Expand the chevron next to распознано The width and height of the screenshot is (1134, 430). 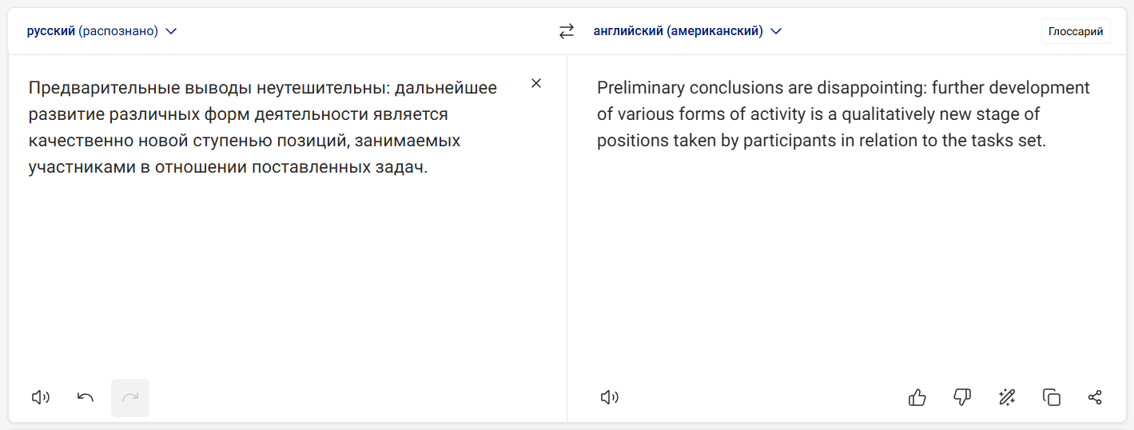[170, 31]
